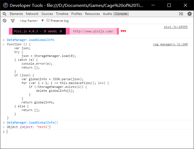Expand the Object {object: "test1"} result
The image size is (194, 149).
(29, 127)
